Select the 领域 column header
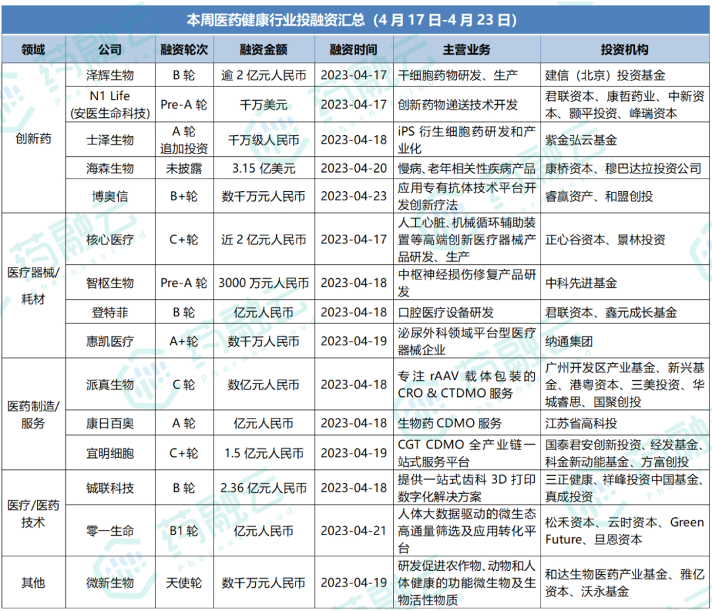712x611 pixels. pyautogui.click(x=34, y=49)
